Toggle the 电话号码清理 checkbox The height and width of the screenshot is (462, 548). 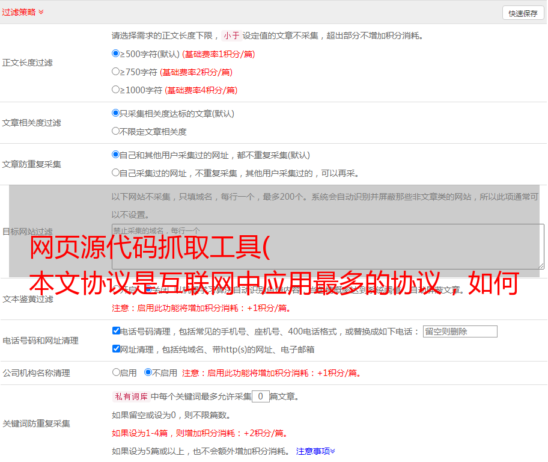(117, 331)
